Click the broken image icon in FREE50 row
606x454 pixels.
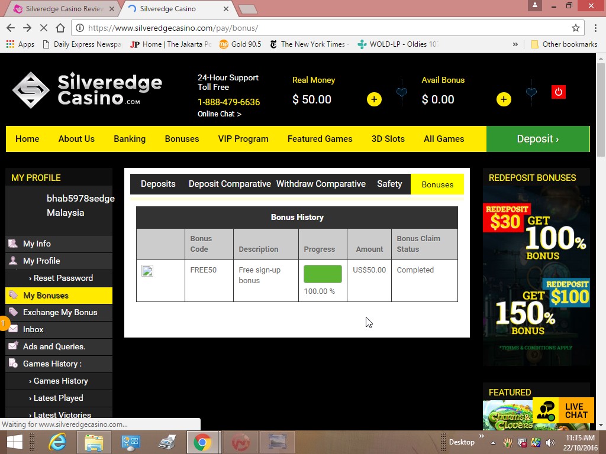point(147,271)
